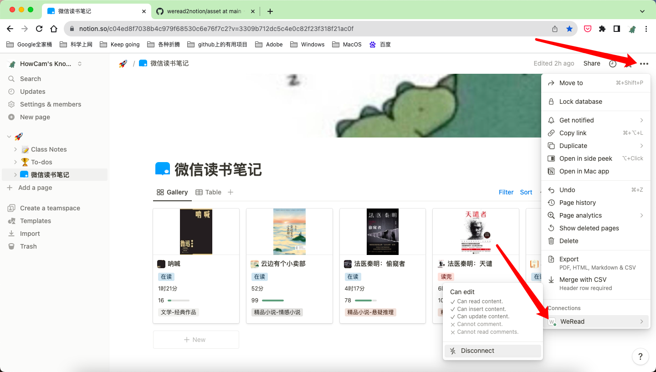Click the Share button
The width and height of the screenshot is (656, 372).
[592, 64]
